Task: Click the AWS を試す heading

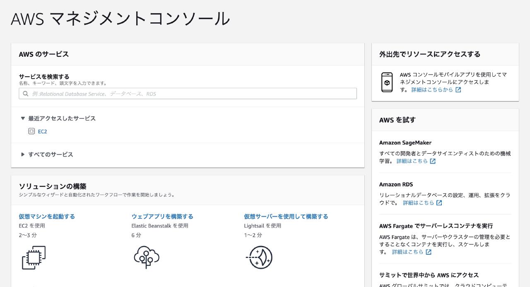Action: (x=397, y=120)
